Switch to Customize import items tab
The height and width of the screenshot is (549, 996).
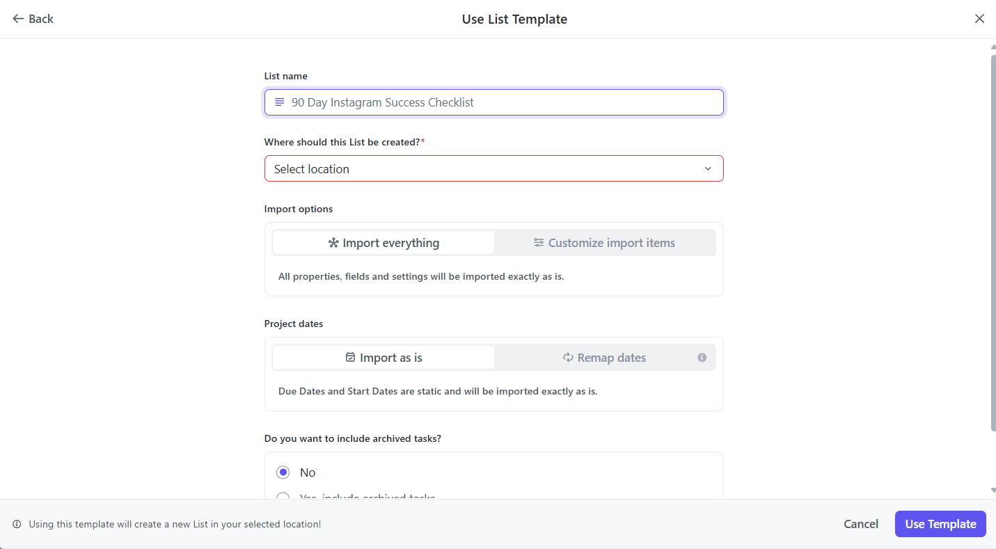[x=605, y=243]
